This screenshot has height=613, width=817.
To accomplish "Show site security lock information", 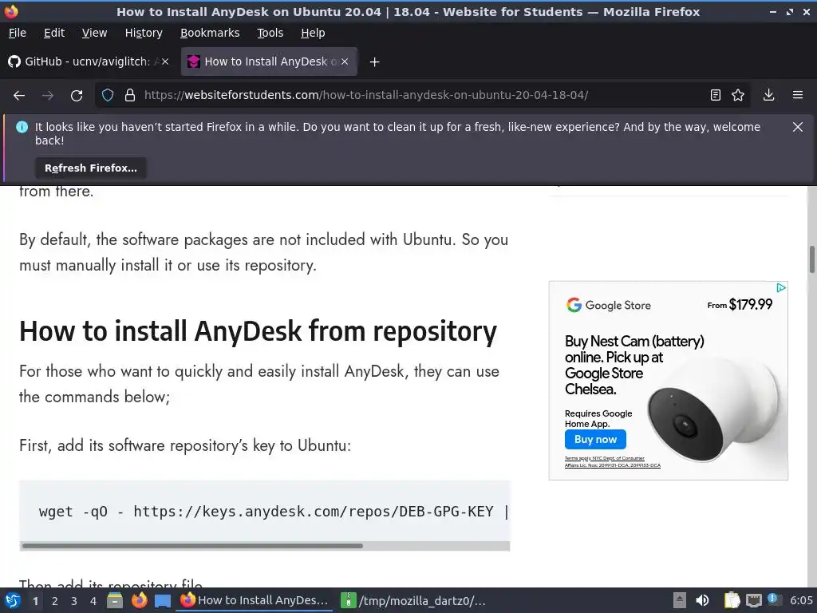I will coord(130,95).
